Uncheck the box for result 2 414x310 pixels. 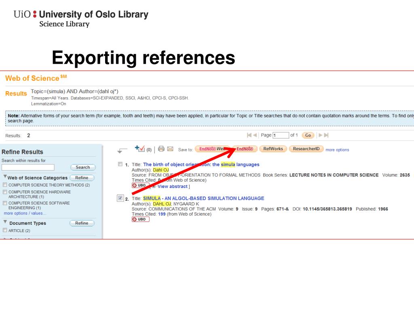click(120, 198)
